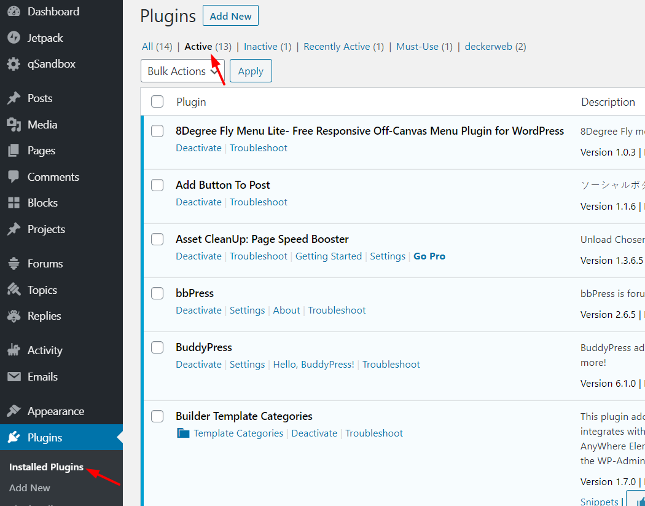Viewport: 645px width, 506px height.
Task: Open Asset CleanUp Getting Started link
Action: click(x=329, y=256)
